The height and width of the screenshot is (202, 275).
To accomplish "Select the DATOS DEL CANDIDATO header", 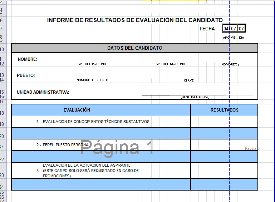I will coord(135,48).
